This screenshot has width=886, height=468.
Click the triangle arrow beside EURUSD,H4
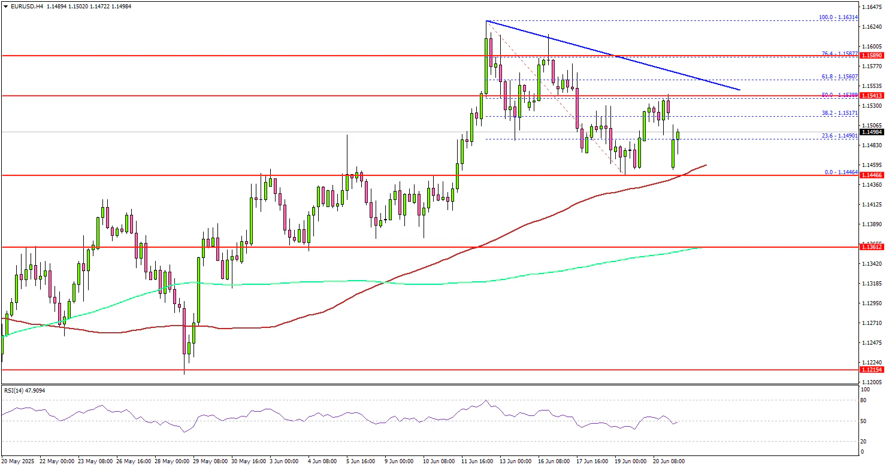coord(5,6)
